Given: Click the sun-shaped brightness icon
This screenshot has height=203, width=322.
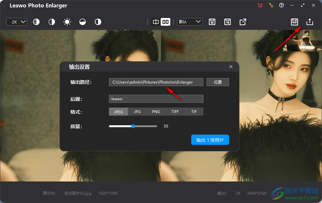Looking at the screenshot, I should tap(67, 22).
